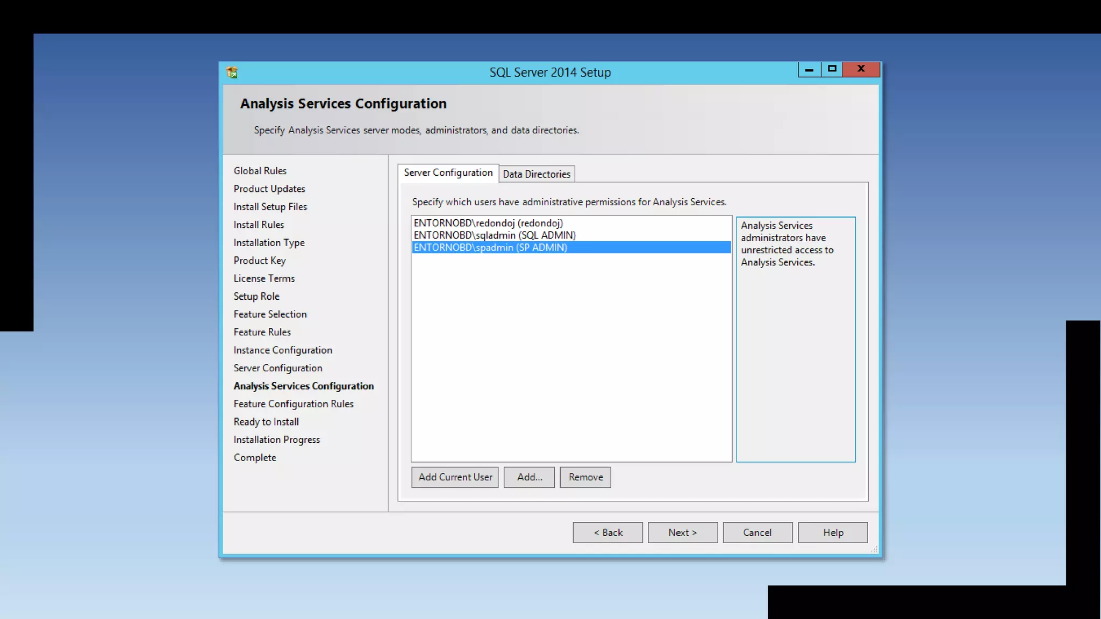Go back with the < Back button
This screenshot has width=1101, height=619.
click(607, 532)
